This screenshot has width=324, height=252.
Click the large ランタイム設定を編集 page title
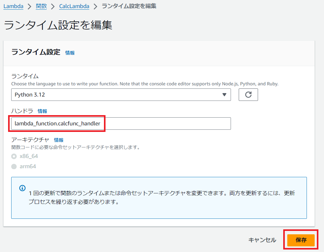coord(58,25)
